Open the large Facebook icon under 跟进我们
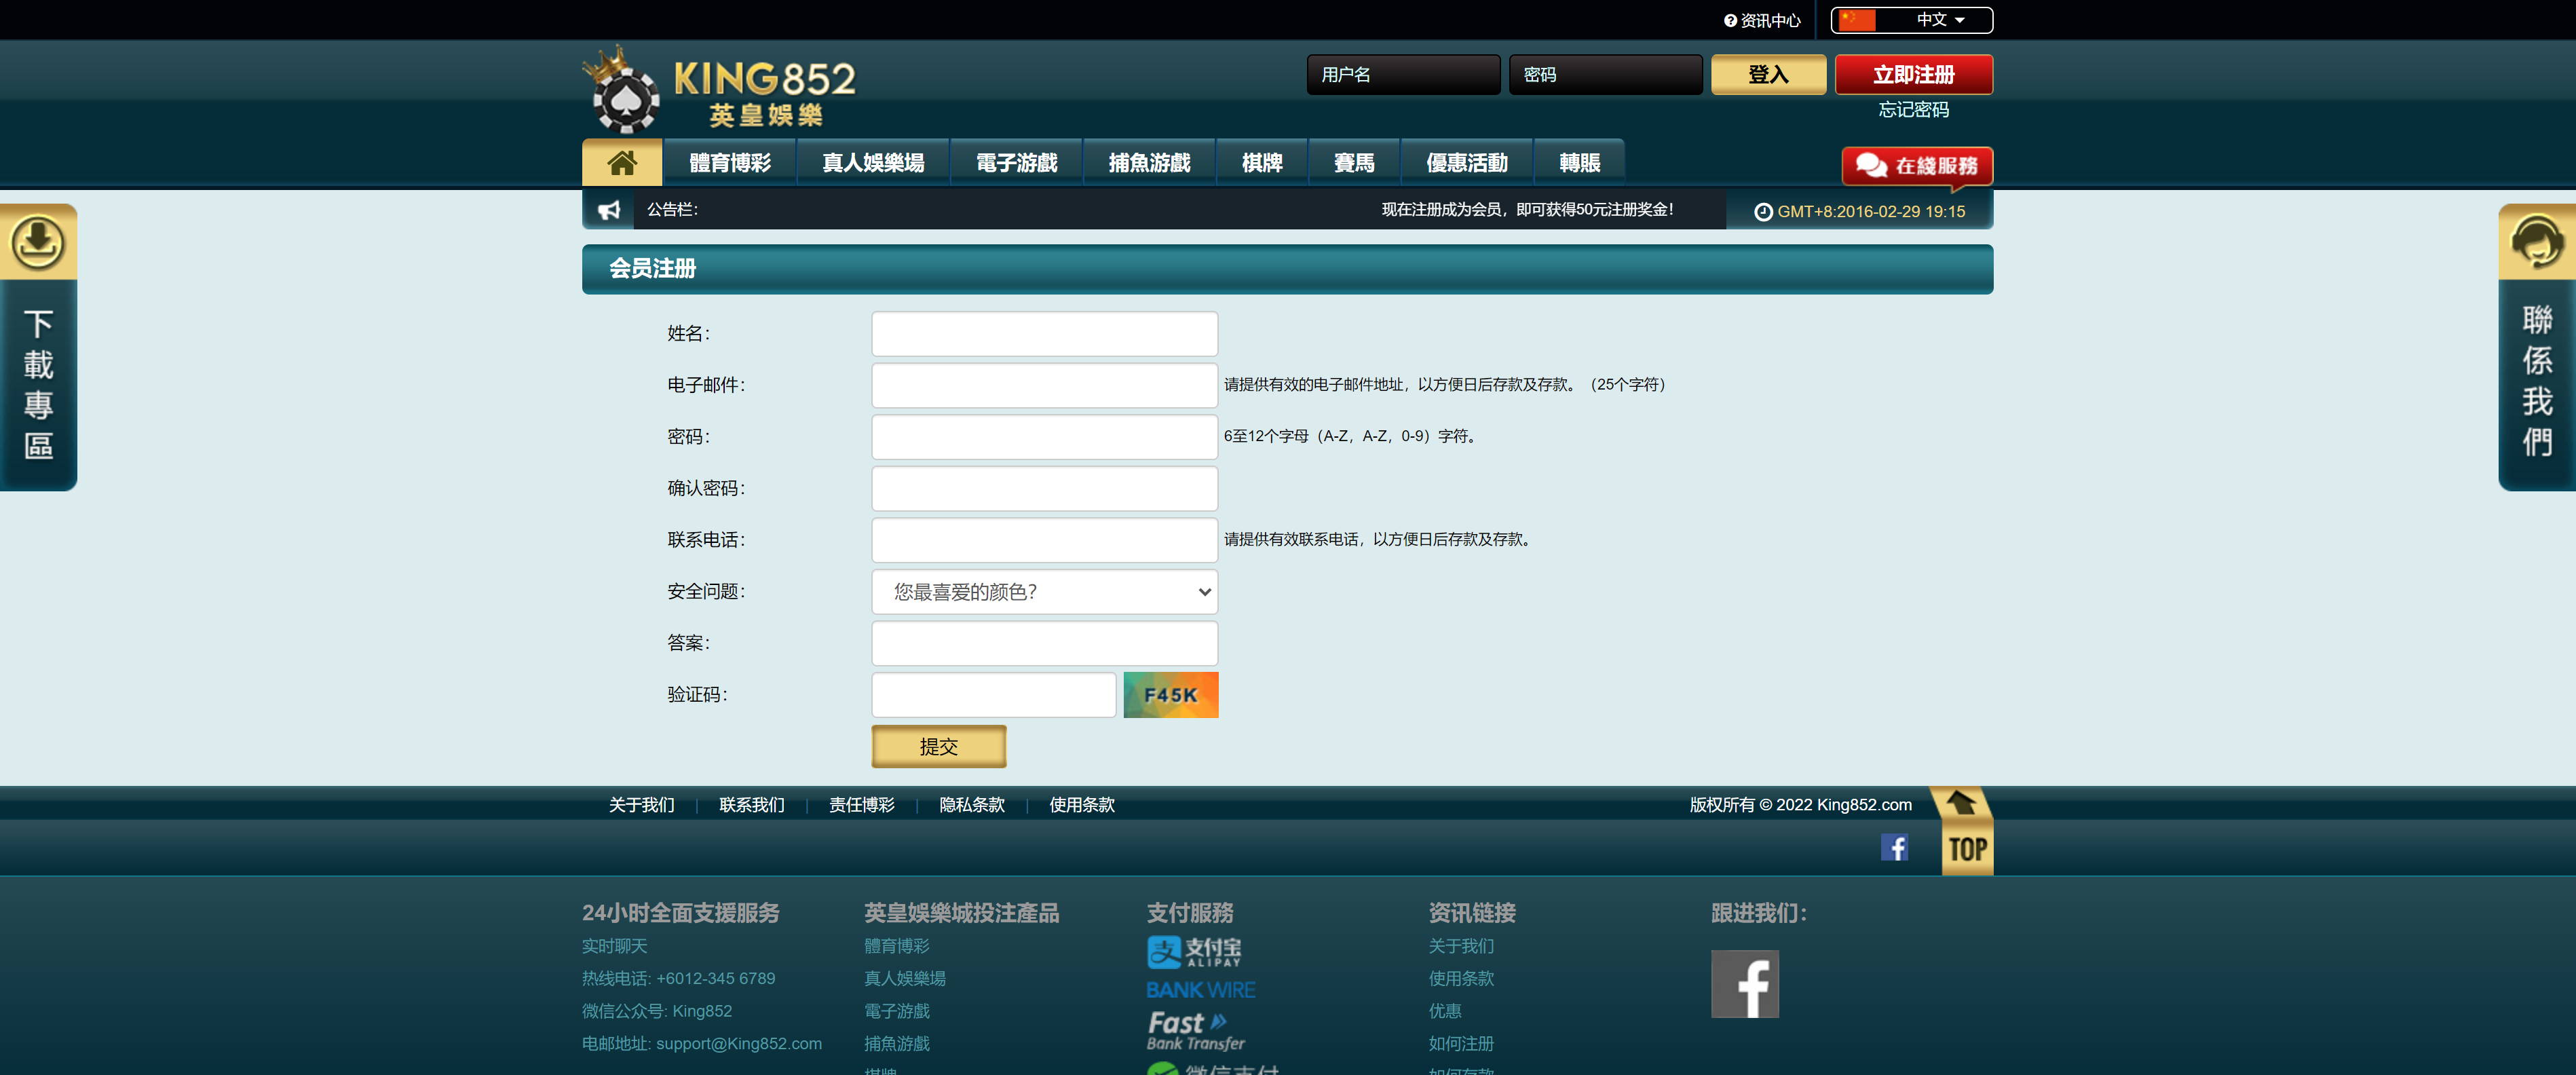Image resolution: width=2576 pixels, height=1075 pixels. 1744,984
